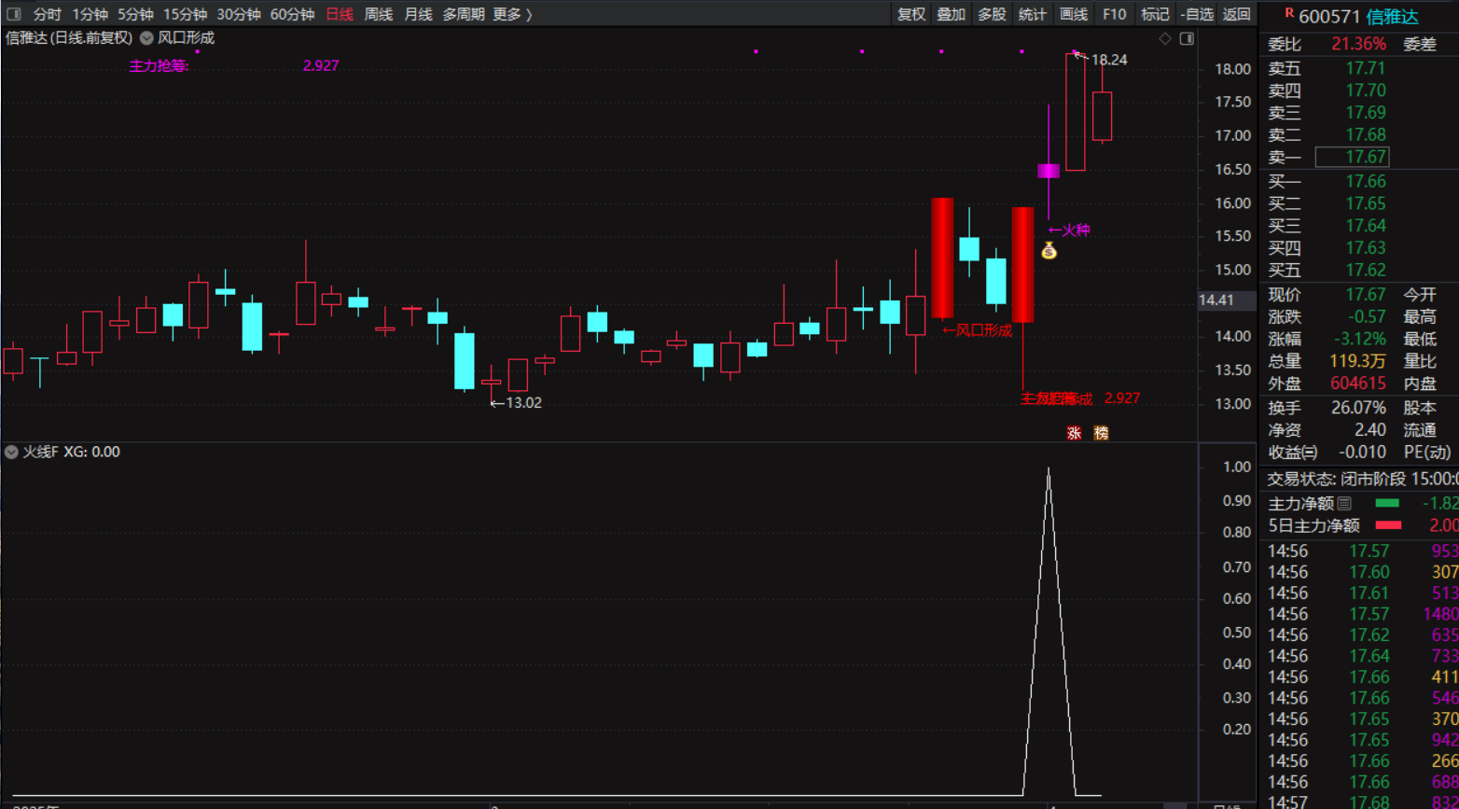Click the red R margin-trading icon

[1289, 13]
